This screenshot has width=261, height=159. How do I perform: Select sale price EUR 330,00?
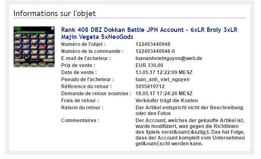click(149, 65)
